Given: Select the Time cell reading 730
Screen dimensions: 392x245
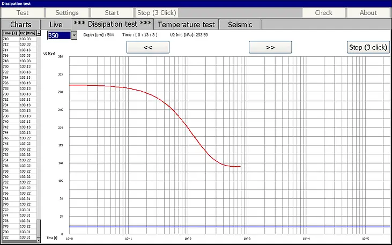Looking at the screenshot, I should [x=11, y=94].
